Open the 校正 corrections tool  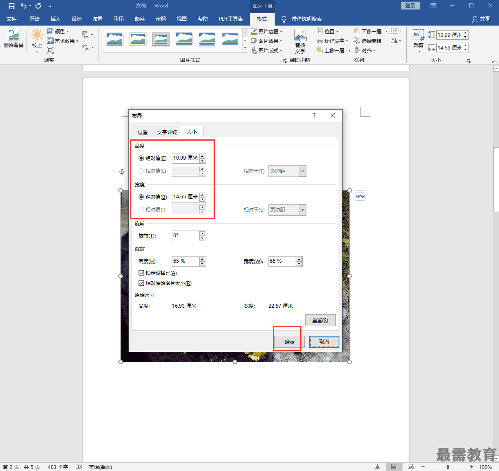[37, 40]
